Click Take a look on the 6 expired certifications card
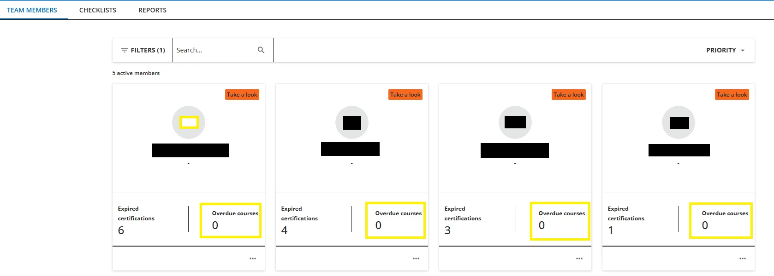 click(242, 95)
